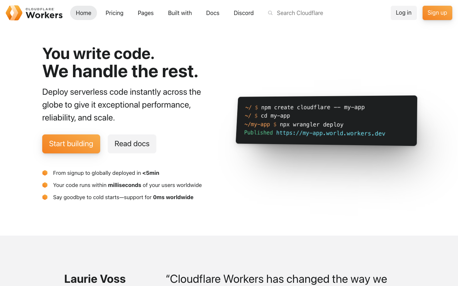Go to the Home nav item

[x=83, y=13]
